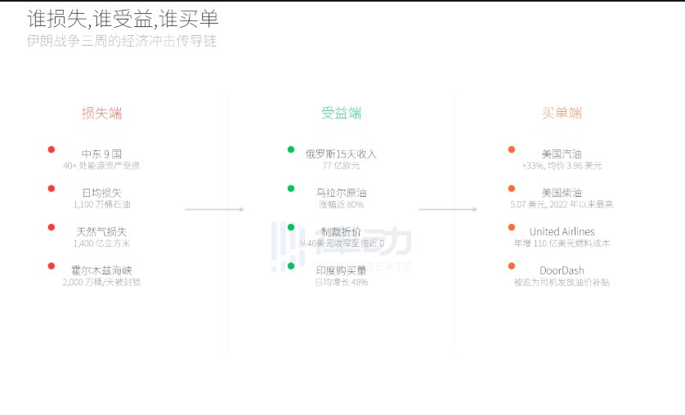Viewport: 685px width, 415px height.
Task: Click the red dot beside 中东 9 国
Action: point(51,149)
